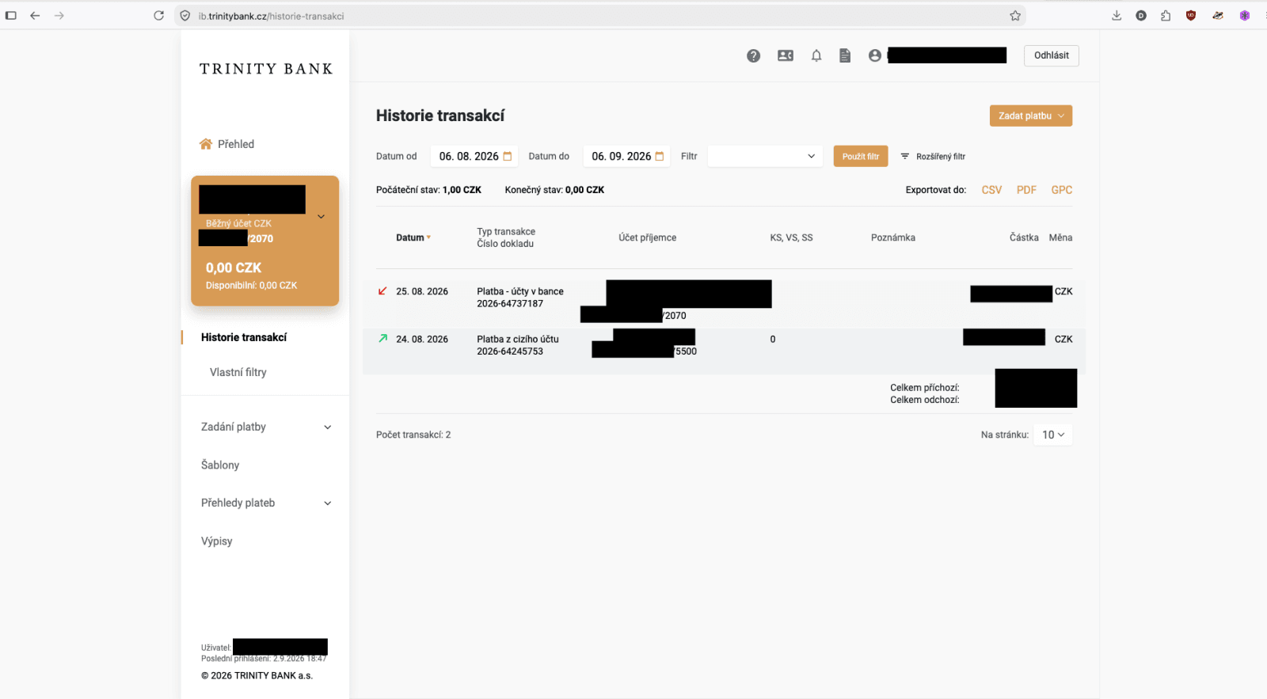The image size is (1267, 699).
Task: Open the documents icon in header
Action: click(x=845, y=55)
